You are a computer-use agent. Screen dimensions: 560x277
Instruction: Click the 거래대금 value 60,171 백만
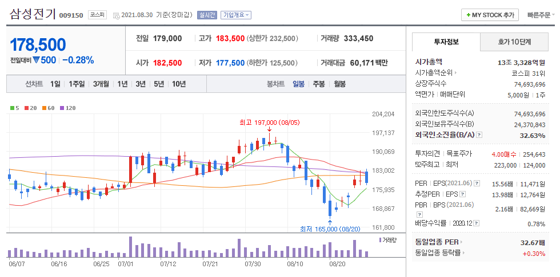369,63
